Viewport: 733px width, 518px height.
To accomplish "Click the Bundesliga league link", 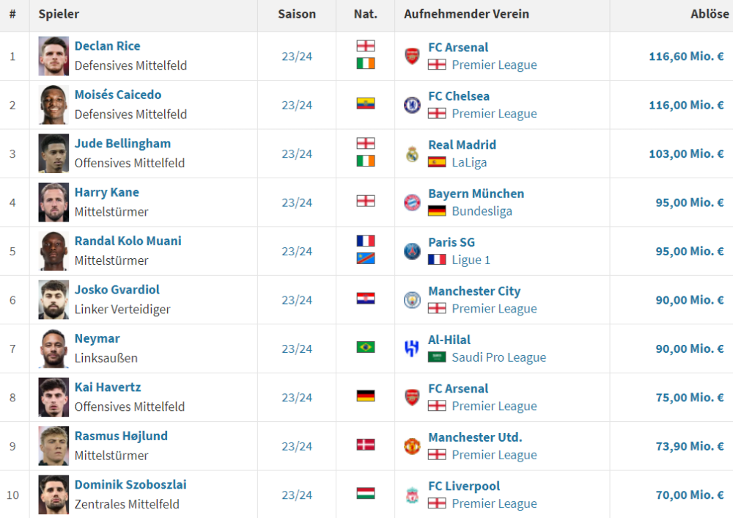I will (482, 211).
